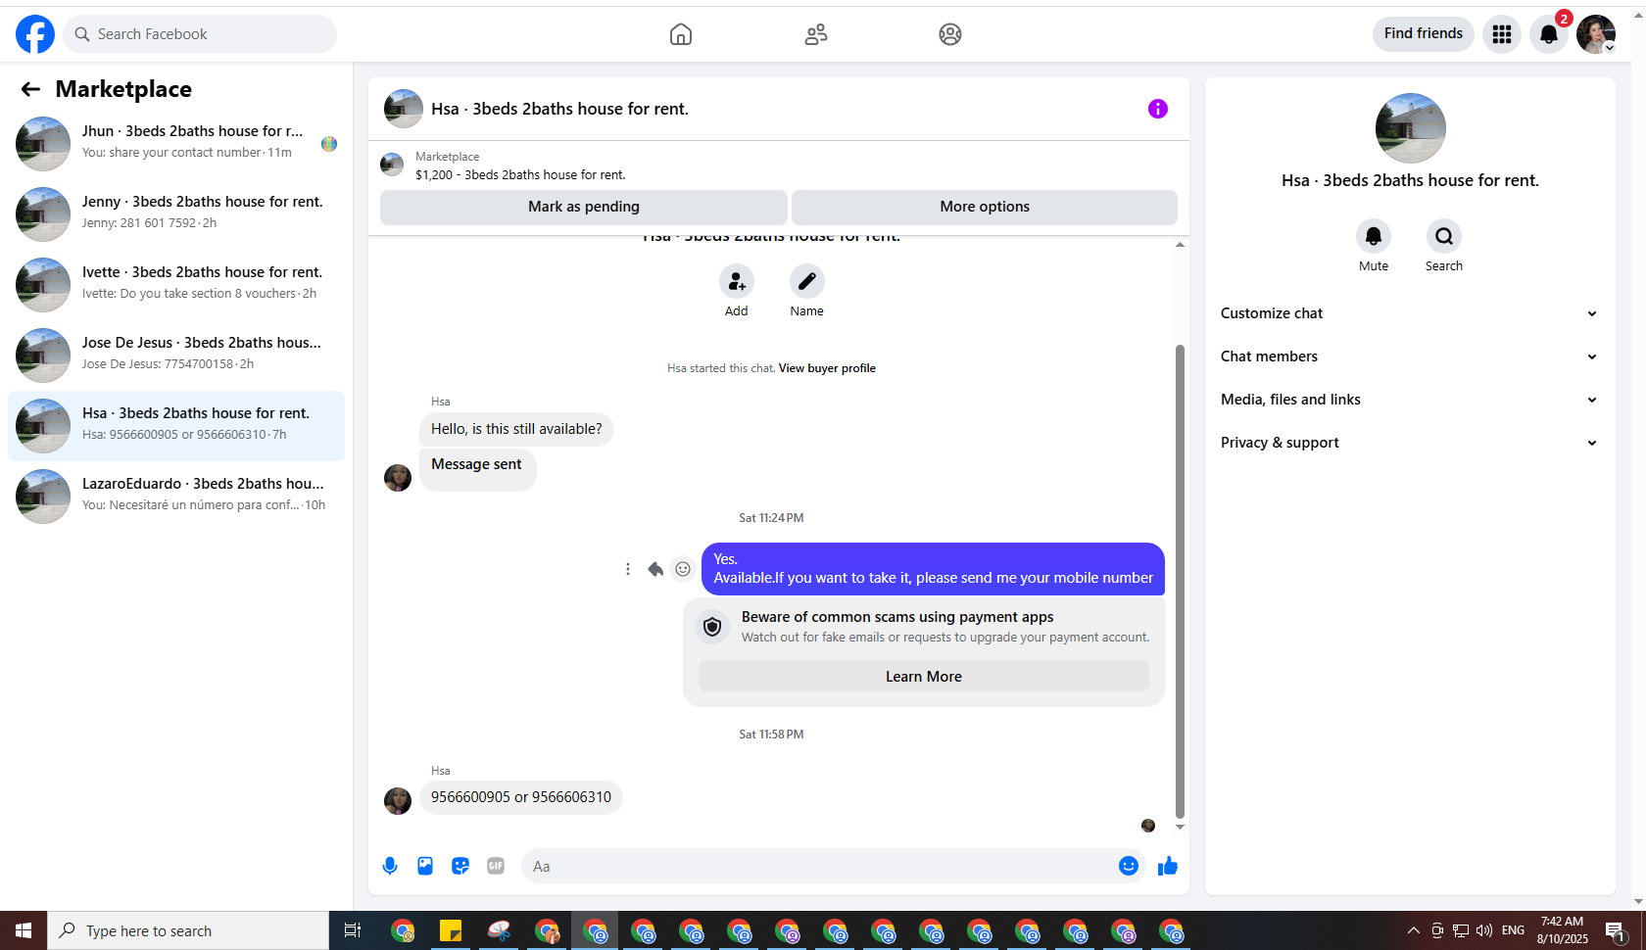Viewport: 1646px width, 950px height.
Task: Open the Windows Start menu
Action: coord(24,930)
